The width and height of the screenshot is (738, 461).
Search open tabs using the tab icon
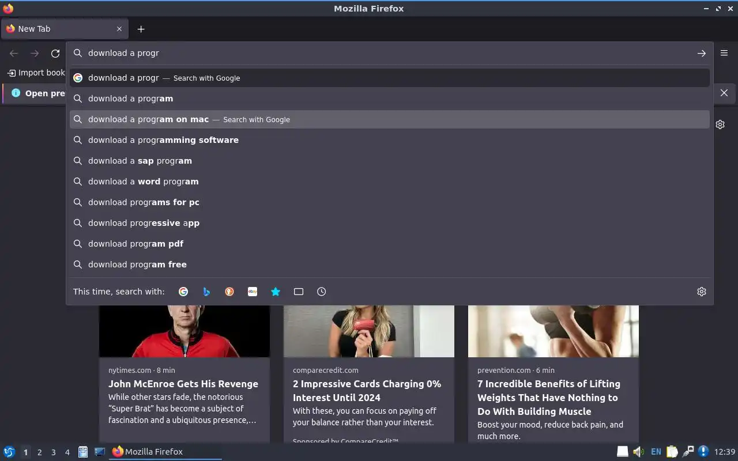(x=299, y=292)
